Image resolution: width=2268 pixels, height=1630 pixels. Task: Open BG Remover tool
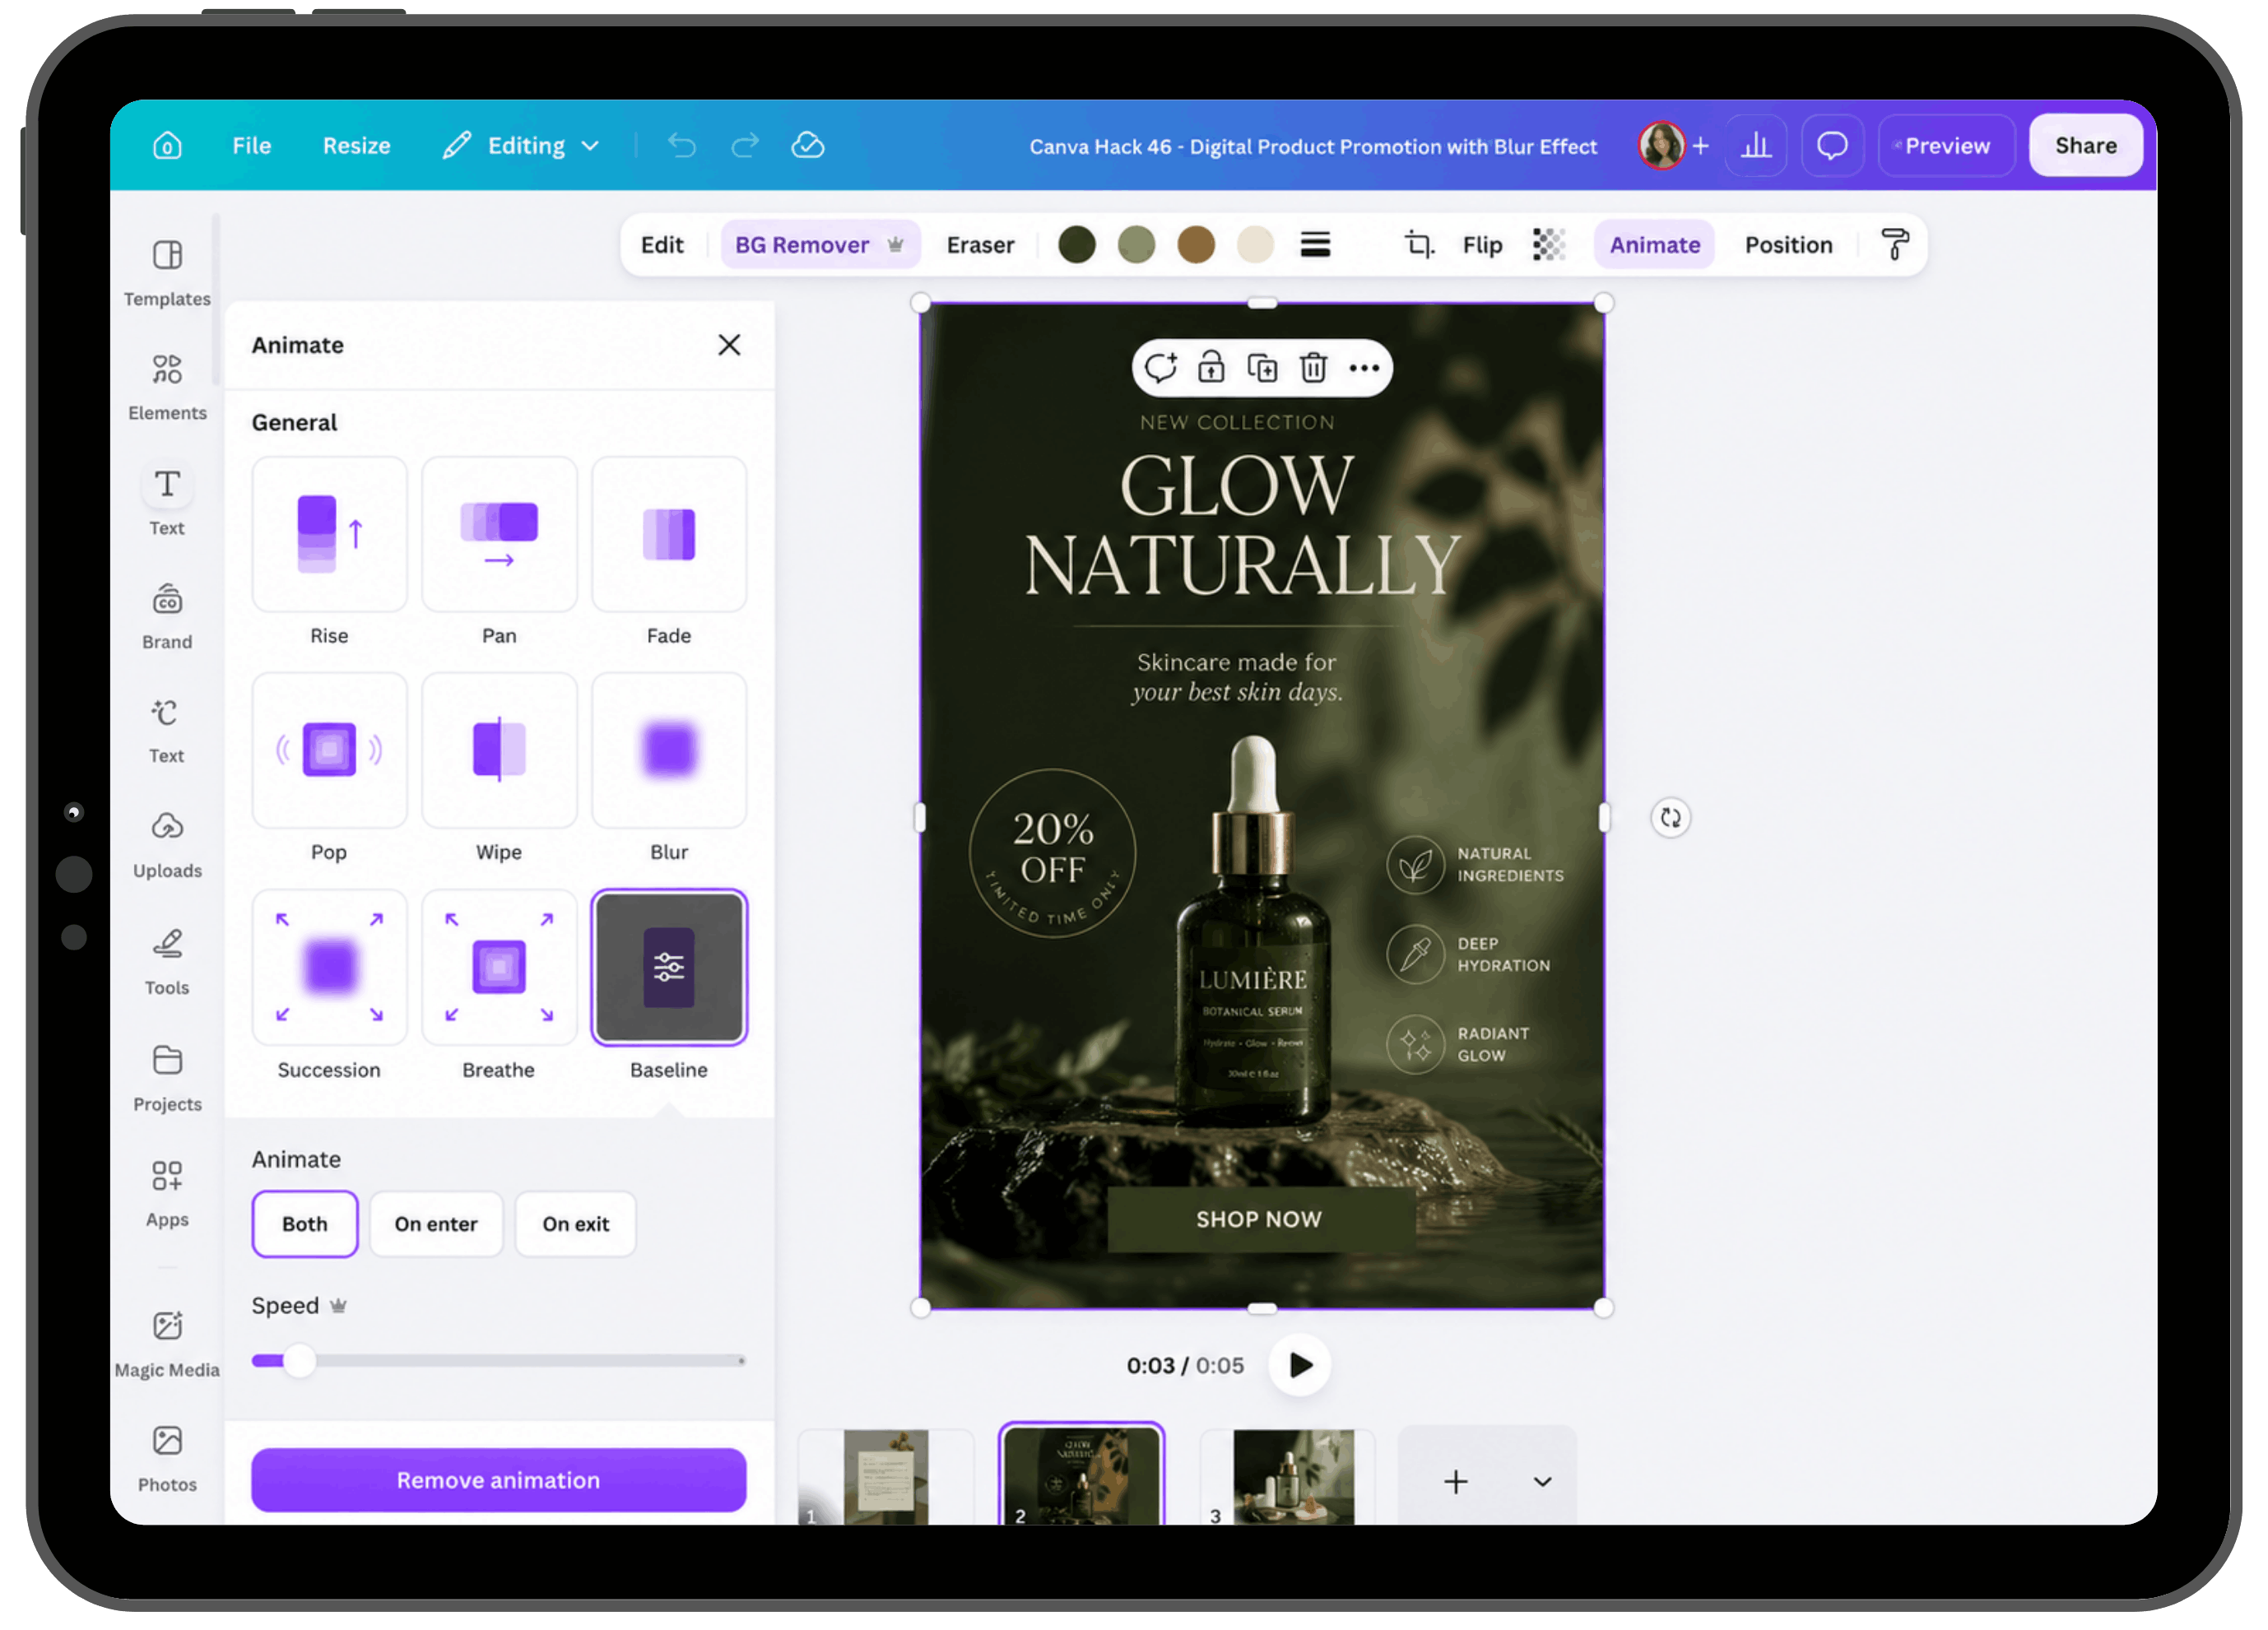820,245
